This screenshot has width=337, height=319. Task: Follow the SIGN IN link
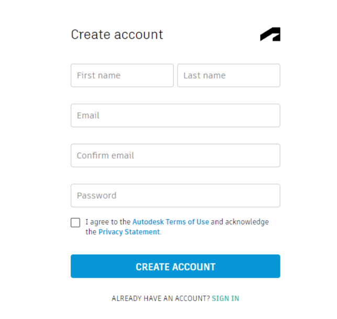point(226,299)
